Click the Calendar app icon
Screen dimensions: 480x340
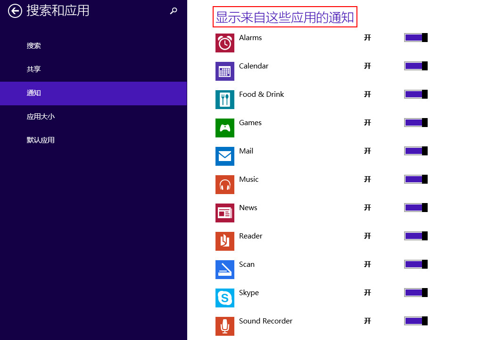tap(225, 71)
